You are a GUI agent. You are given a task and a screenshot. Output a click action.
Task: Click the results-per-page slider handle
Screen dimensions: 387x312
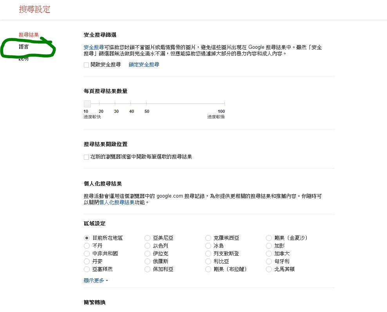[x=87, y=103]
